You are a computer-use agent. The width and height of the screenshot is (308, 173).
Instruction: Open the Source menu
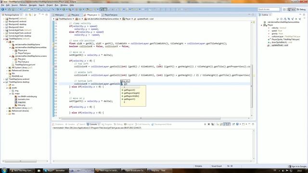[14, 5]
